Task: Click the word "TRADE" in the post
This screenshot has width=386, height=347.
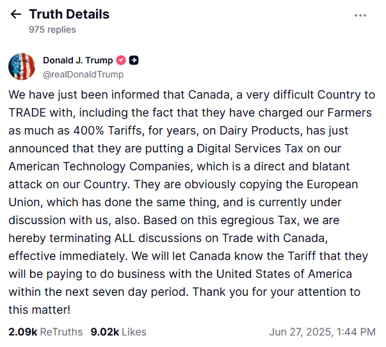Action: [28, 113]
